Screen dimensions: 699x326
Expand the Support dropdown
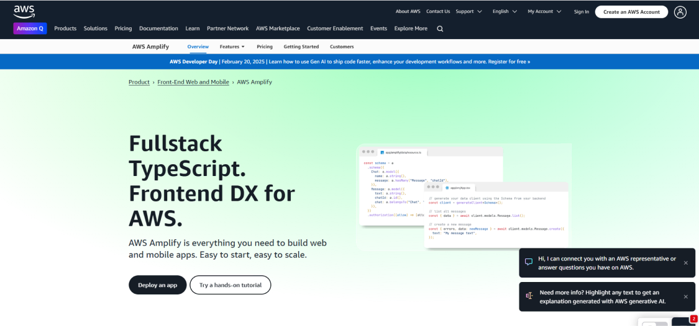point(468,11)
